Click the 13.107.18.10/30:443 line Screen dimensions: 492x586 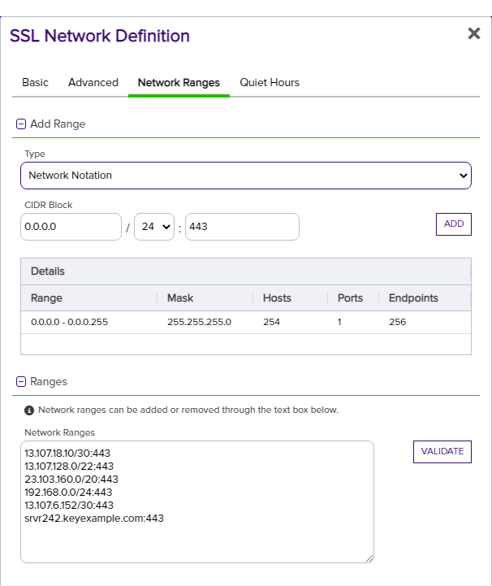coord(67,454)
